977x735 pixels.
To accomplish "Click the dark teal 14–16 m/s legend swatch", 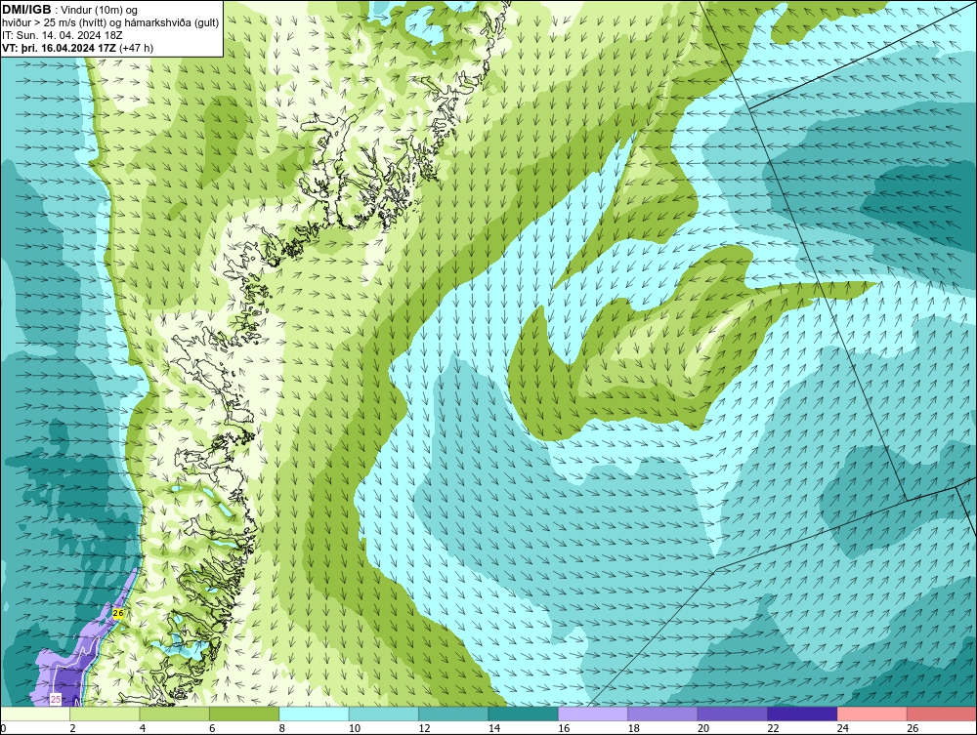I will point(524,714).
